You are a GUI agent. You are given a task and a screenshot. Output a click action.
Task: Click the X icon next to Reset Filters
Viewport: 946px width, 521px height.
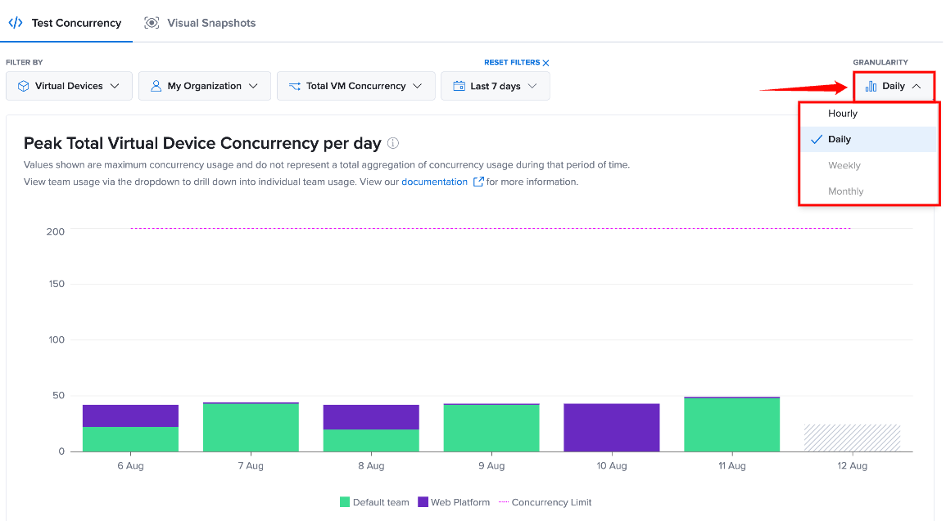tap(546, 63)
